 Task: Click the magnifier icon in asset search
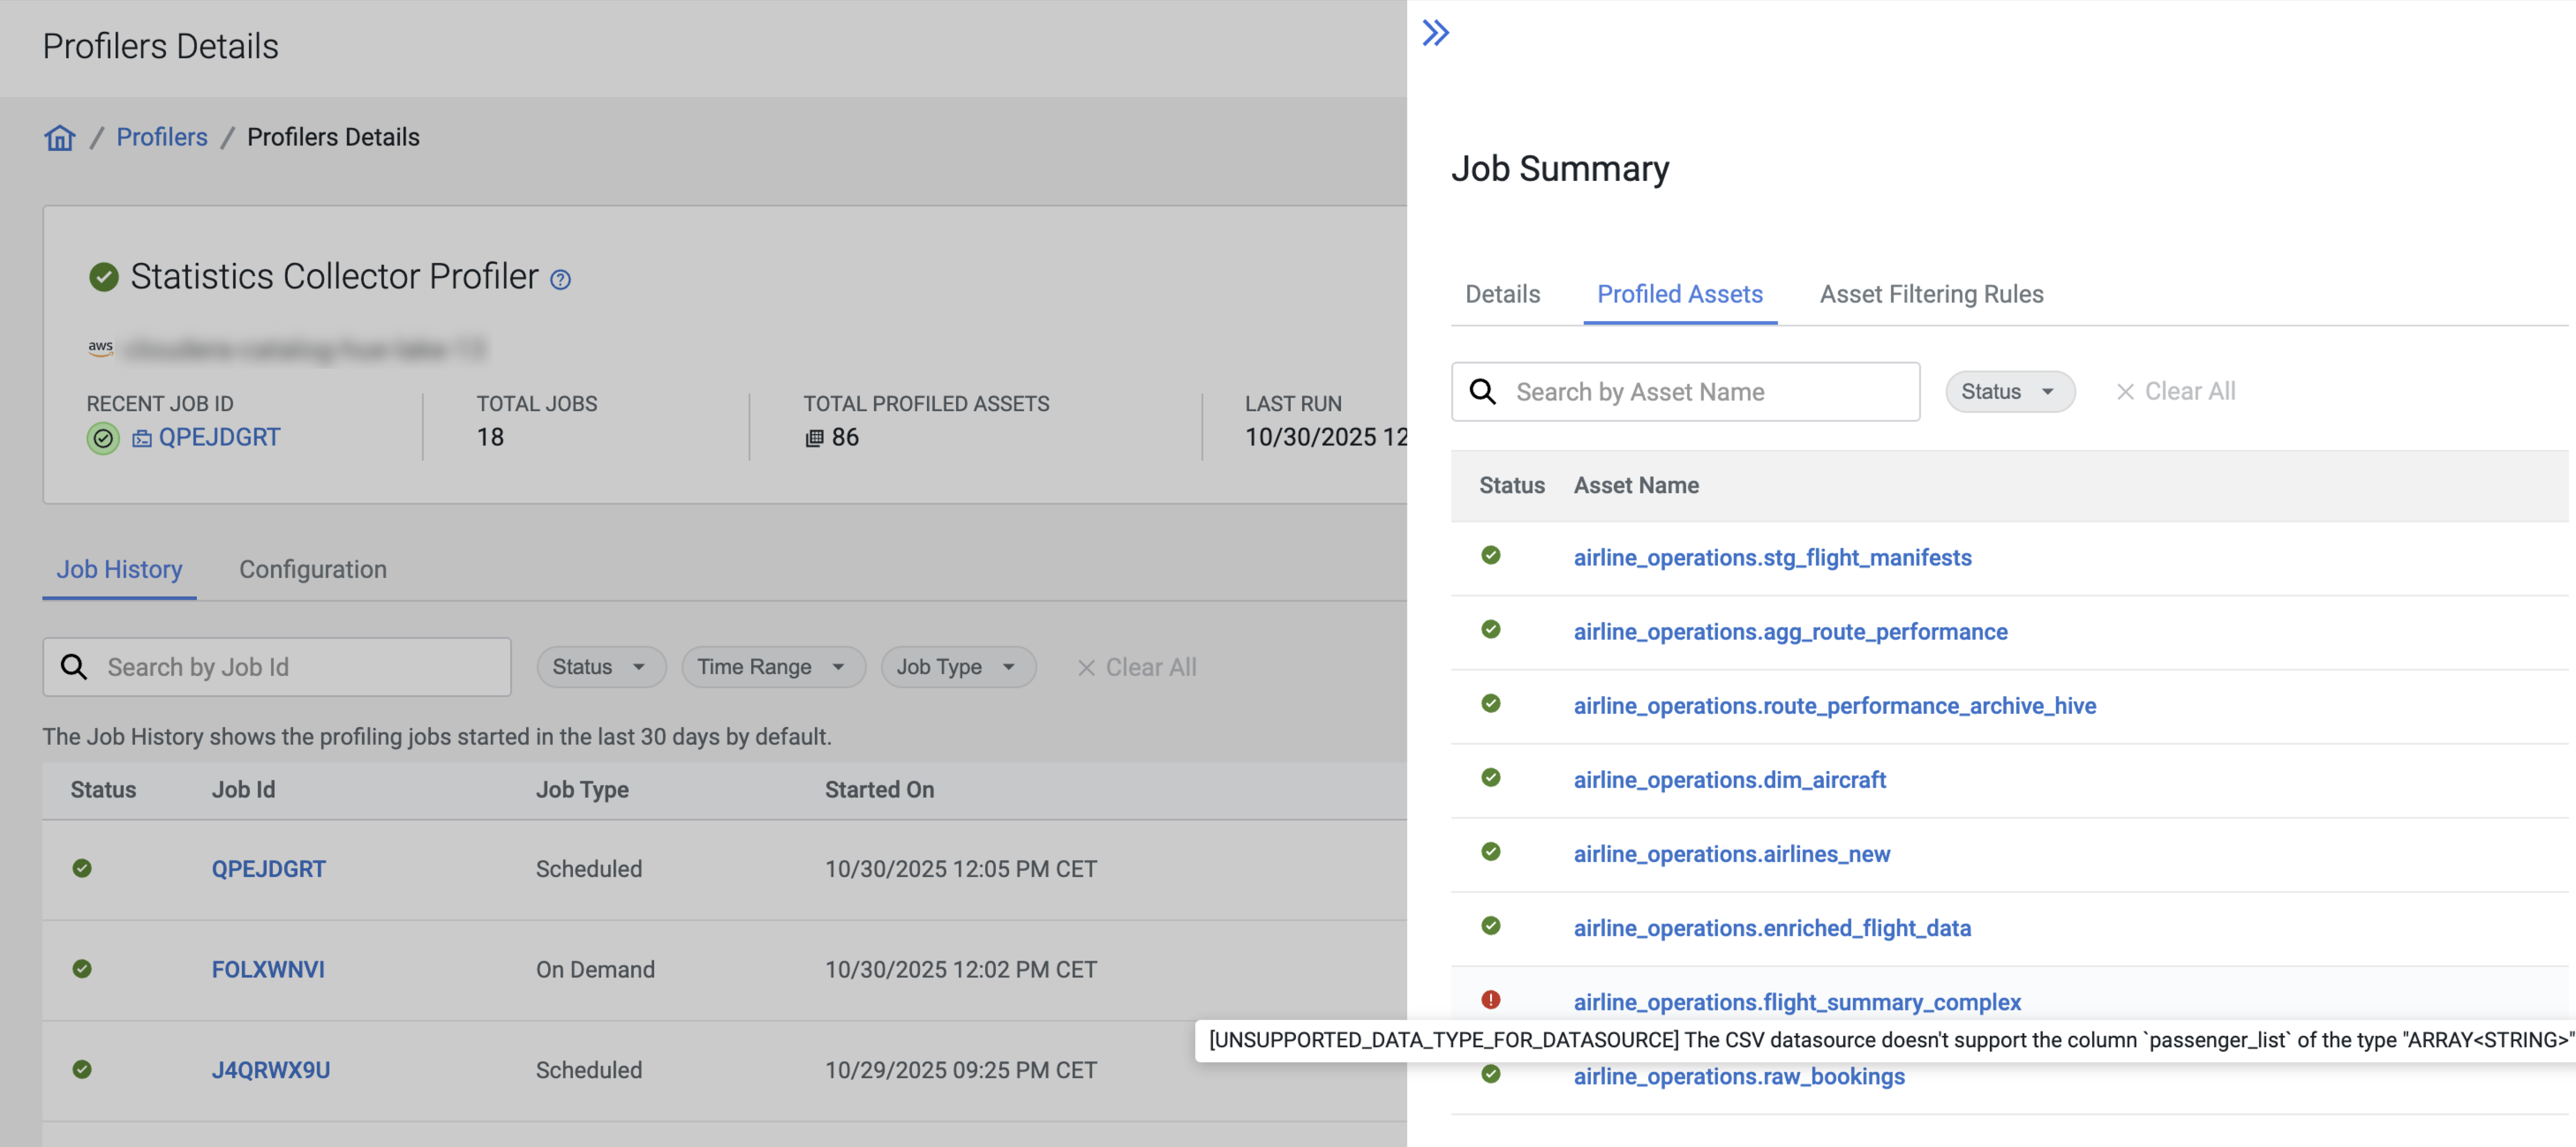(1482, 392)
